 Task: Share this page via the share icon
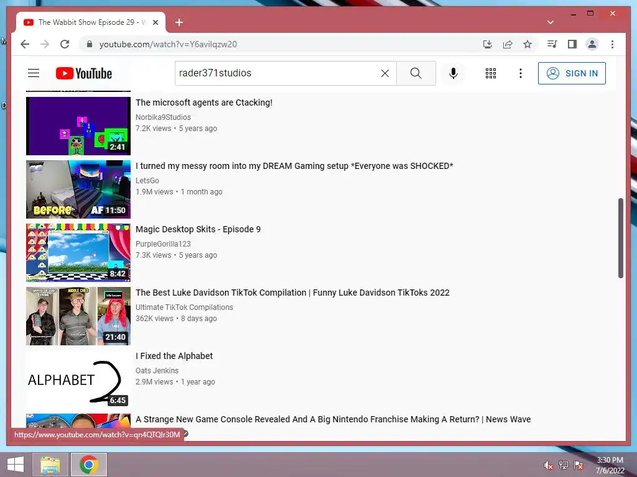point(508,44)
